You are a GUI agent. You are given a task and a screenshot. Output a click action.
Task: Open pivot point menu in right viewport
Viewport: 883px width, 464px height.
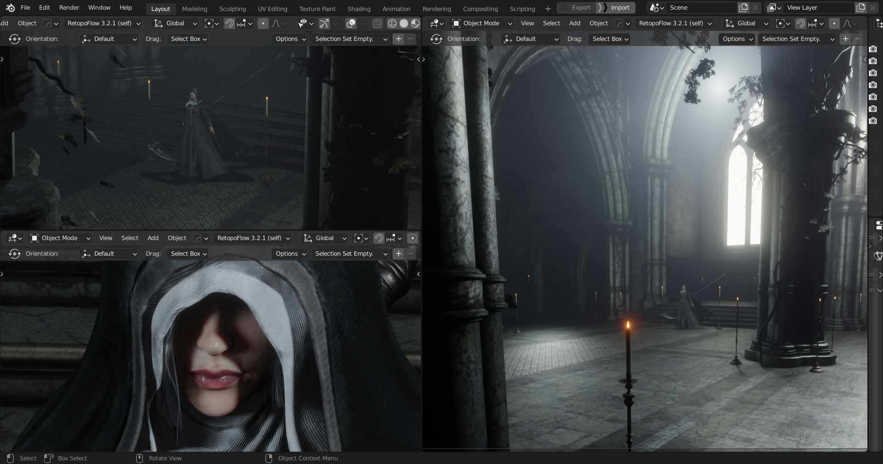783,23
